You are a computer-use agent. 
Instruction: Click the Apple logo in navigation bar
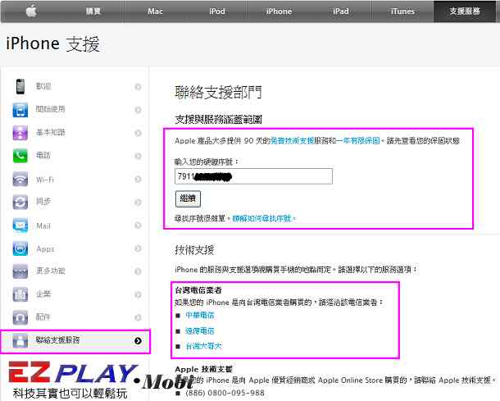(31, 11)
